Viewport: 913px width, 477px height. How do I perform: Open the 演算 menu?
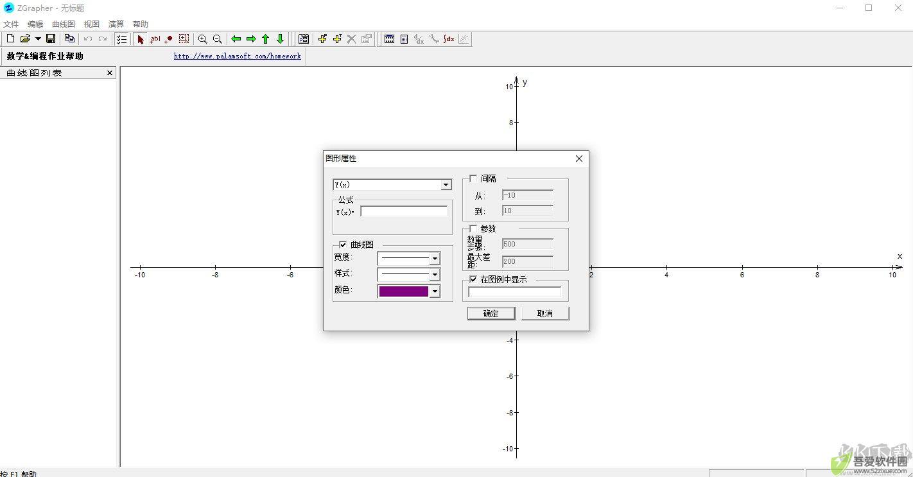116,24
